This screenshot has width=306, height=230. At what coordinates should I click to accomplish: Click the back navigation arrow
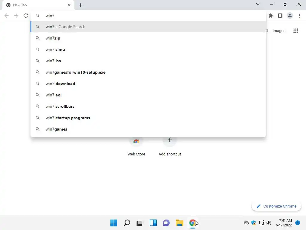point(7,16)
